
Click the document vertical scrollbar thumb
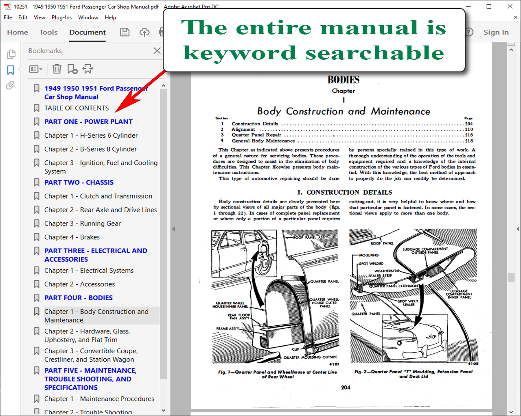pos(511,277)
